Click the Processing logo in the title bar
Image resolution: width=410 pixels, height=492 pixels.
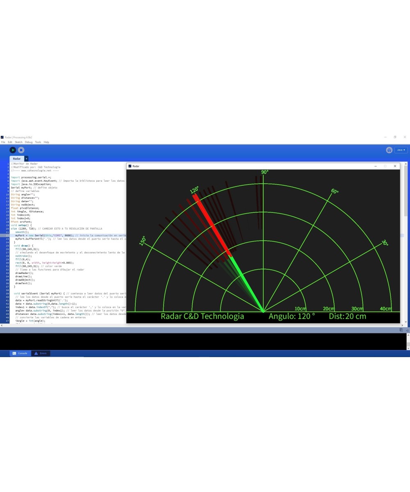coord(2,137)
